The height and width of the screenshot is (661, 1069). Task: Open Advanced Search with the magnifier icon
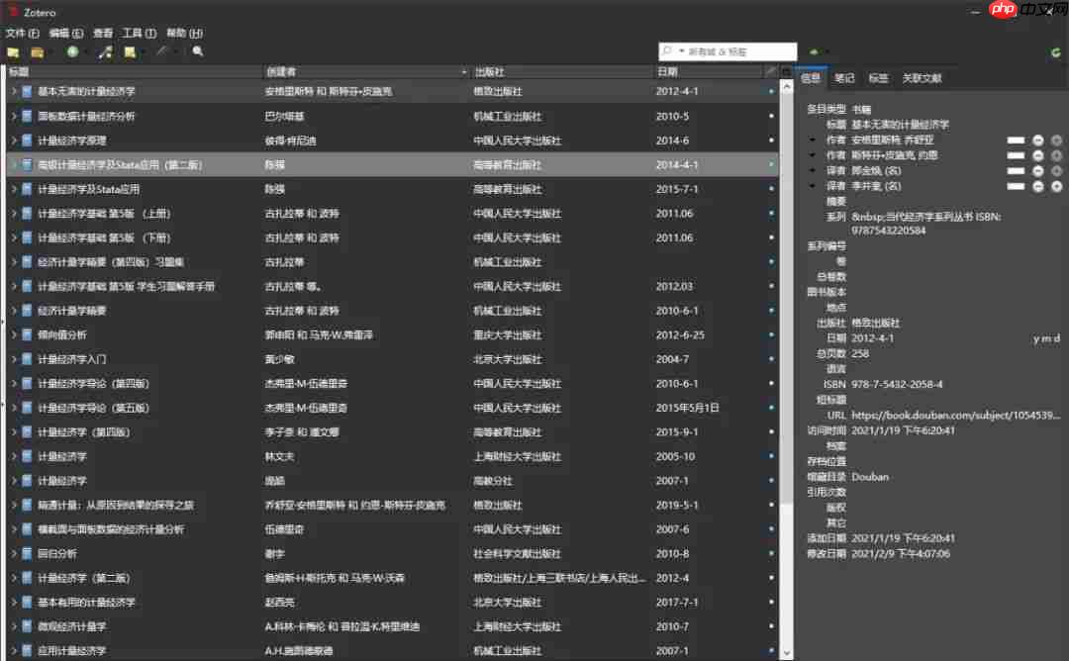(x=197, y=49)
